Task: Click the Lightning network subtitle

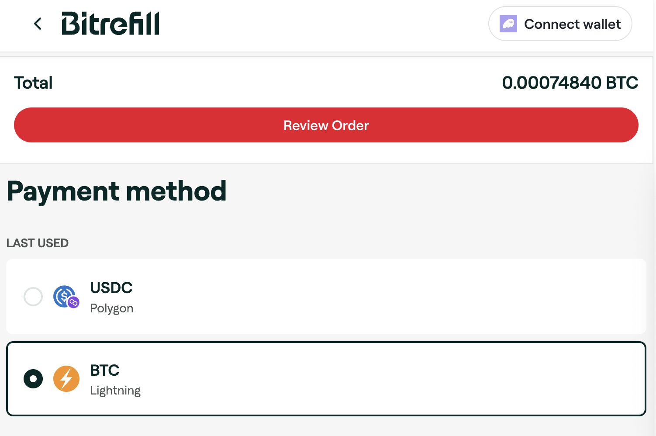Action: pos(115,391)
